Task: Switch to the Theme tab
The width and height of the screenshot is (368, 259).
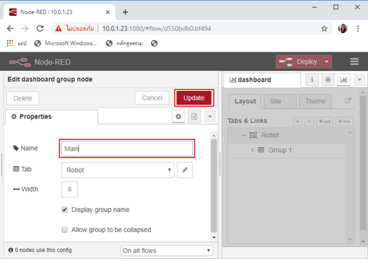Action: [x=316, y=102]
